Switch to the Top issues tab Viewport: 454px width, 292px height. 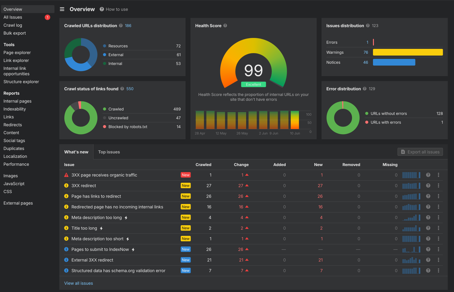(x=109, y=152)
